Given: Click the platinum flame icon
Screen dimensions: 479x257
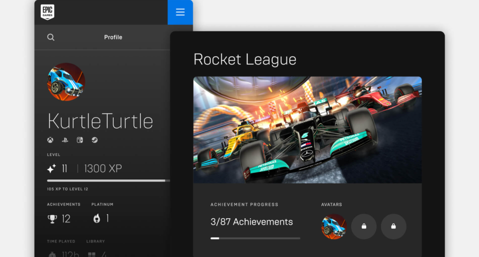Looking at the screenshot, I should pos(97,218).
